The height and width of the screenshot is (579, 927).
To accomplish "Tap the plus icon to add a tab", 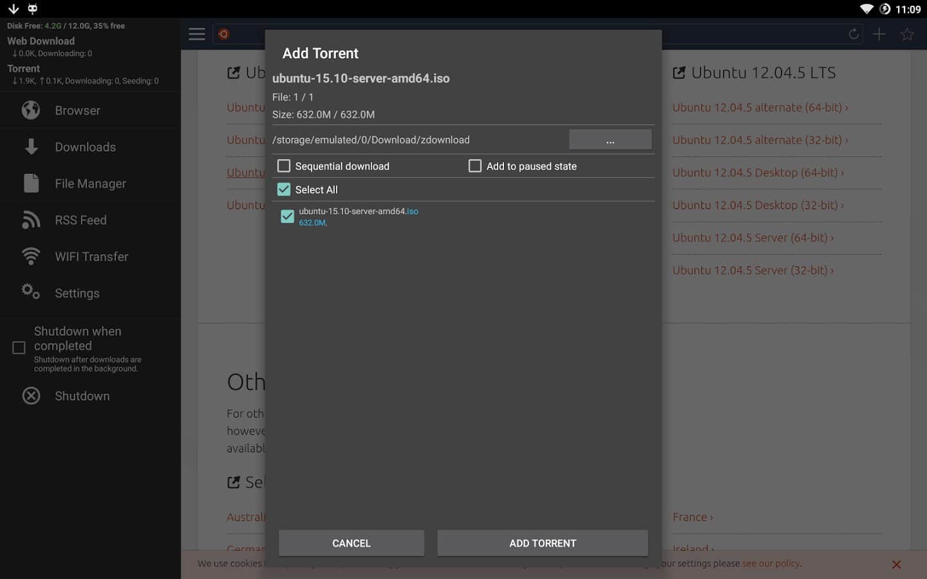I will pyautogui.click(x=879, y=34).
